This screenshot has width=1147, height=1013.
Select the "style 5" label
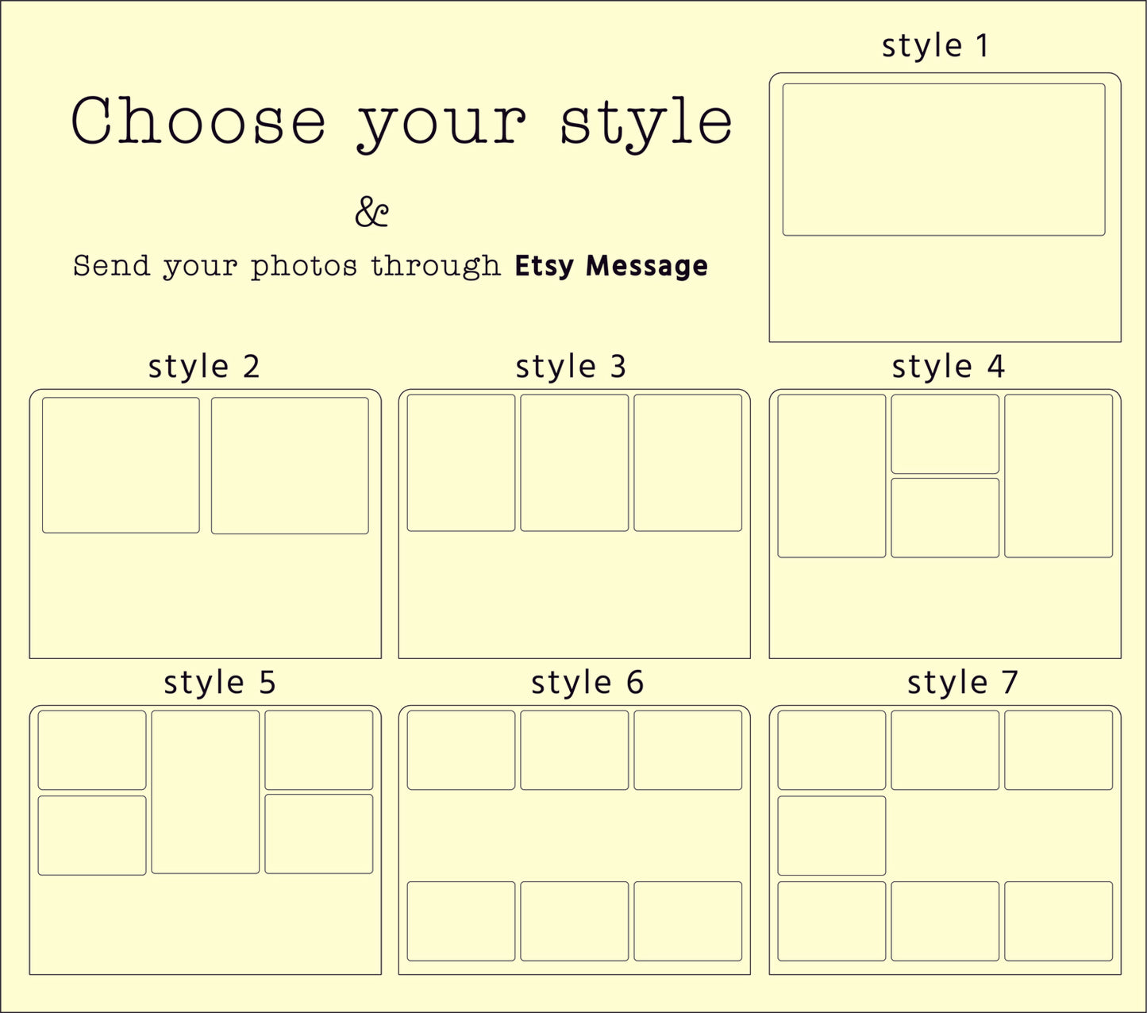pos(220,682)
